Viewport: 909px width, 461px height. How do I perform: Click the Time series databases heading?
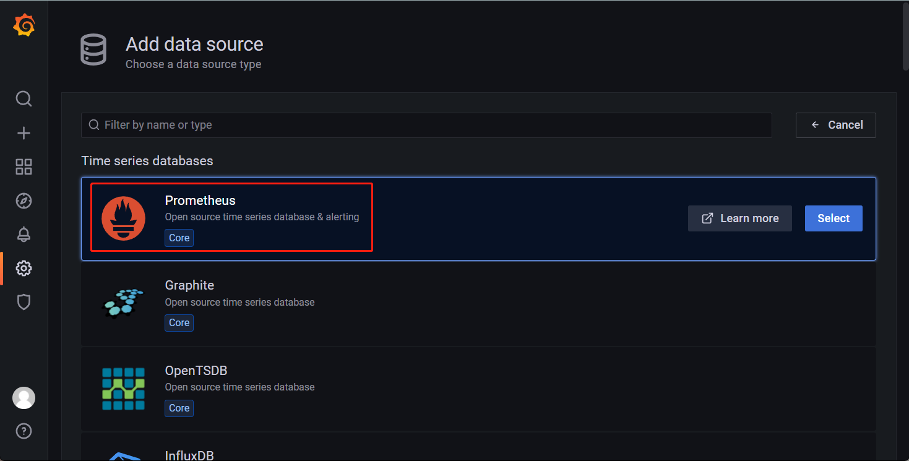pyautogui.click(x=147, y=161)
